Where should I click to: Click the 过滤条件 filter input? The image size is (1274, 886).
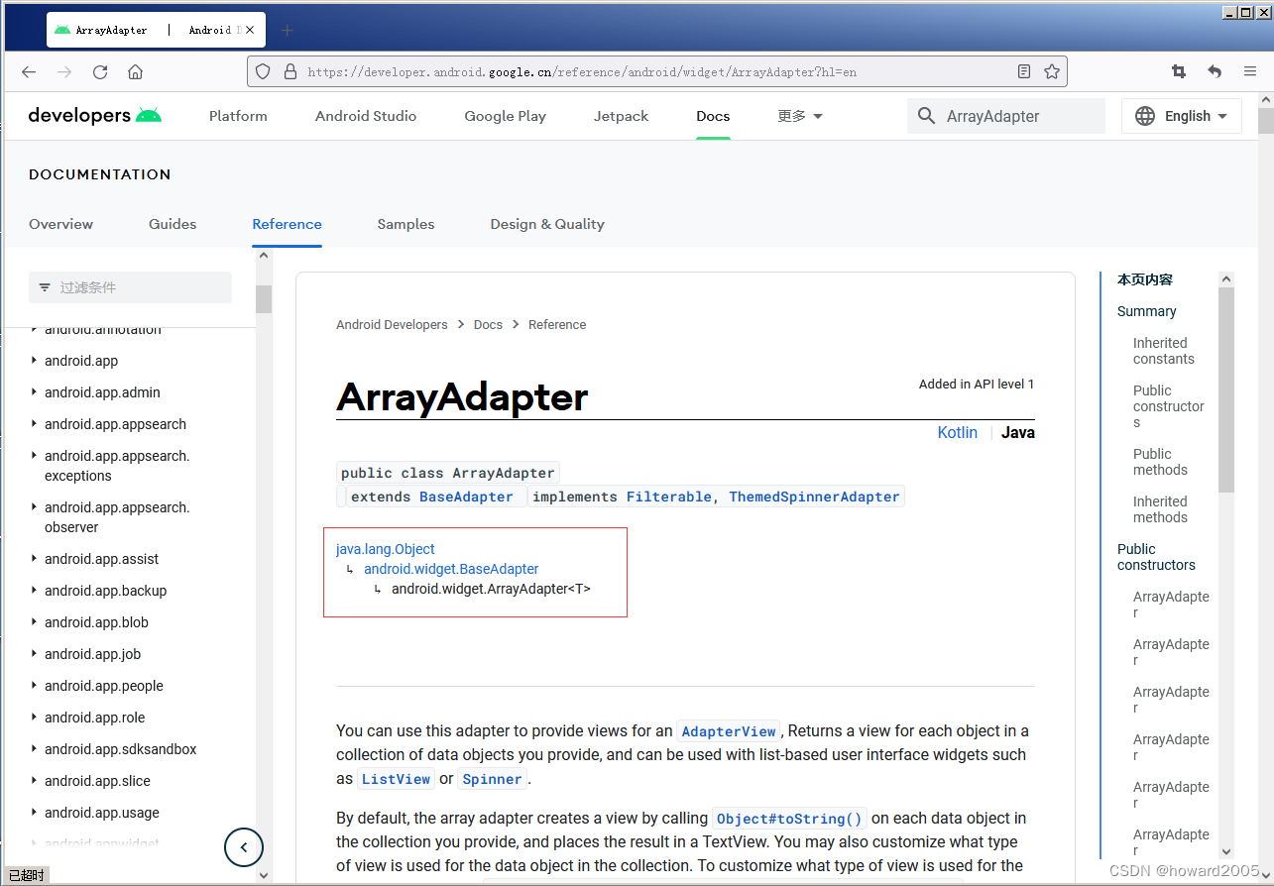(130, 287)
